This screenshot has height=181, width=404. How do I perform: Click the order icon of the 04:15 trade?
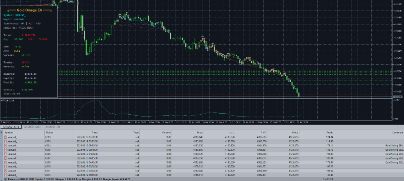(6, 158)
